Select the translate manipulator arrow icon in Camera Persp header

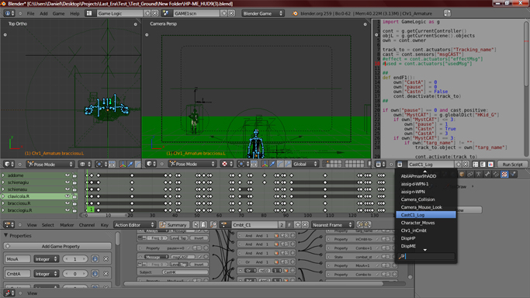[272, 165]
